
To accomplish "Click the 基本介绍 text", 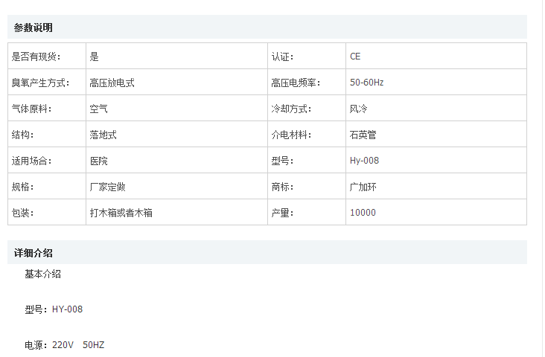I will [43, 274].
